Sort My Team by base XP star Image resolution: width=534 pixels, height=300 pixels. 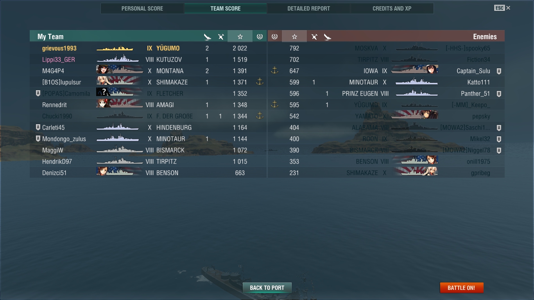240,36
